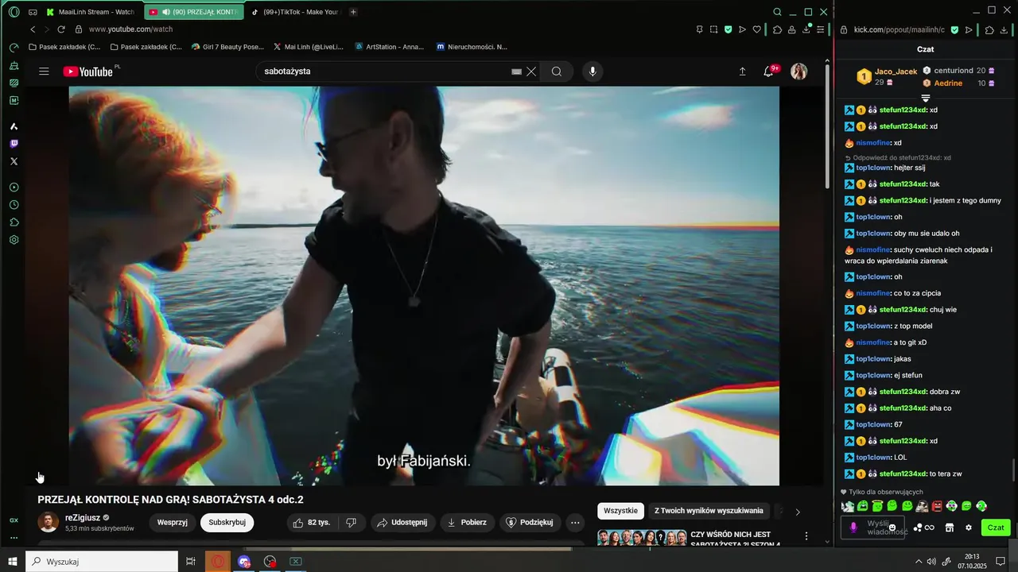This screenshot has height=572, width=1018.
Task: Start voice search with the microphone icon
Action: point(592,71)
